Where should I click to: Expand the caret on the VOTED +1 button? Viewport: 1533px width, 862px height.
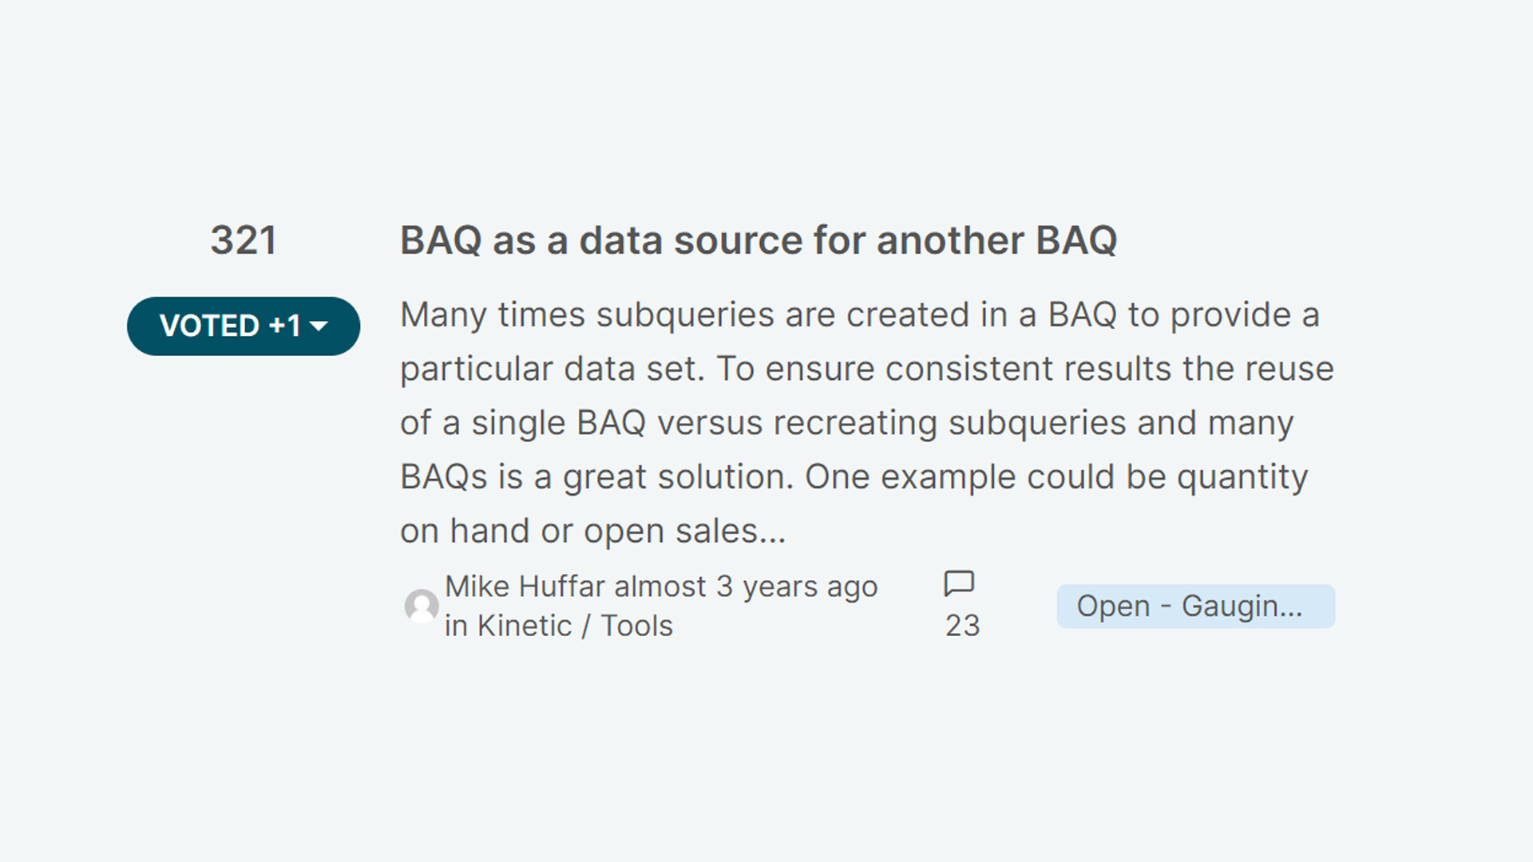click(x=319, y=326)
